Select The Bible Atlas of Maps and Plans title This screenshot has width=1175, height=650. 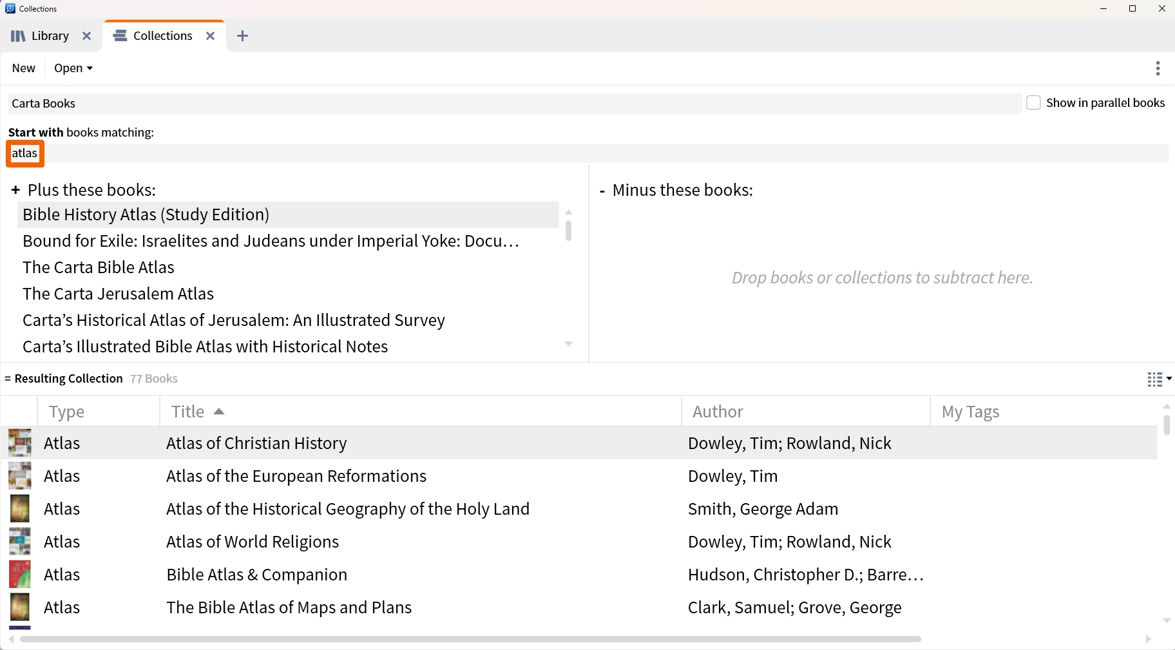tap(289, 607)
